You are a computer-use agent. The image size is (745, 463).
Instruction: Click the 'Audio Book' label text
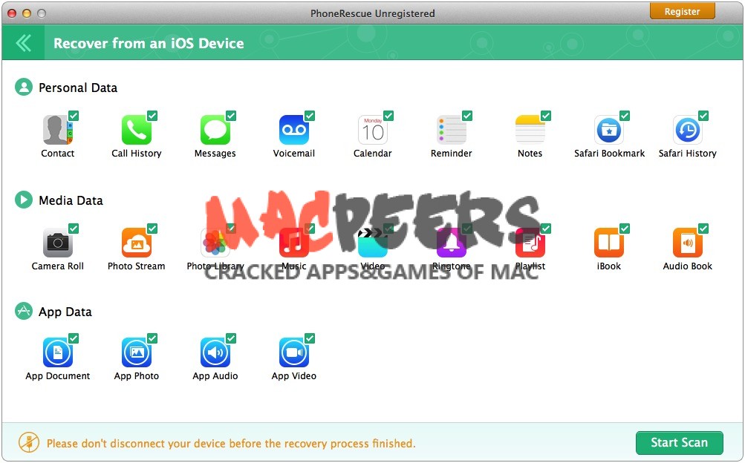pyautogui.click(x=688, y=266)
